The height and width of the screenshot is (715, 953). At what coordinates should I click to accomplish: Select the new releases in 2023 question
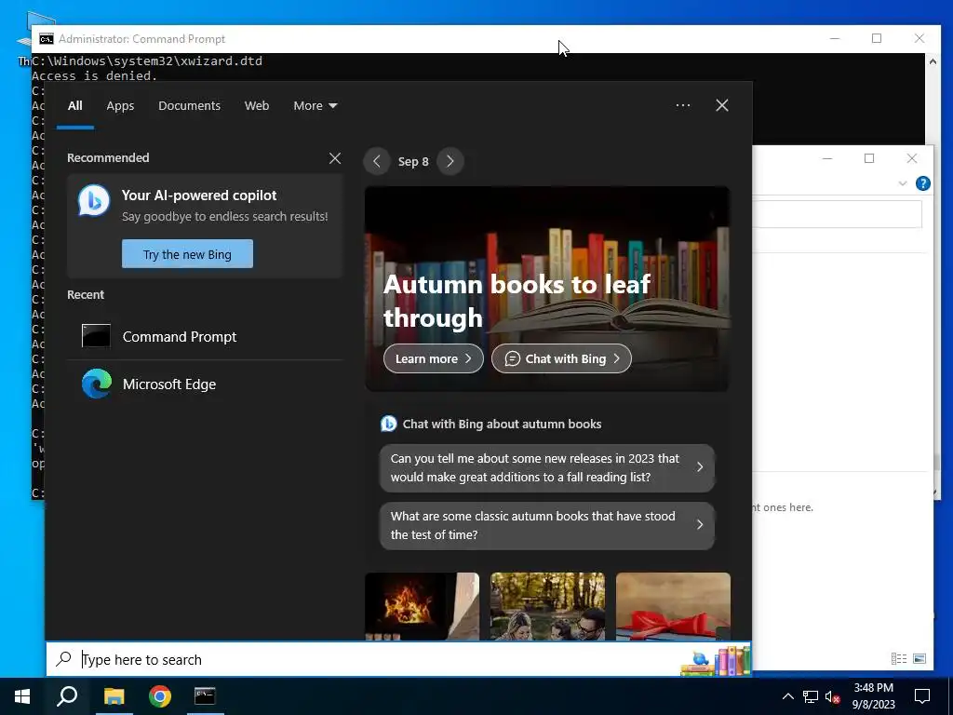(547, 467)
